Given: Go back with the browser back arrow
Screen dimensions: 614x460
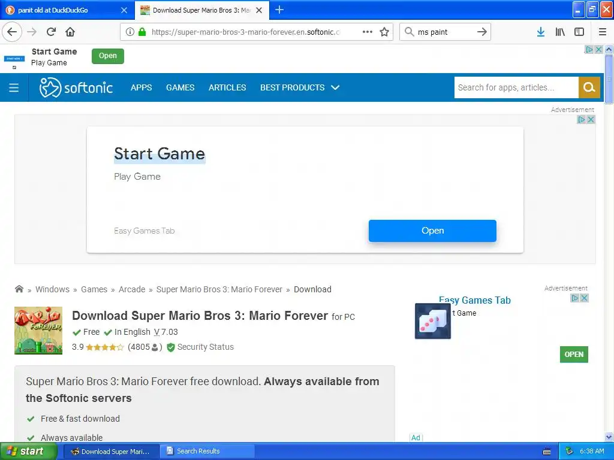Looking at the screenshot, I should 12,32.
